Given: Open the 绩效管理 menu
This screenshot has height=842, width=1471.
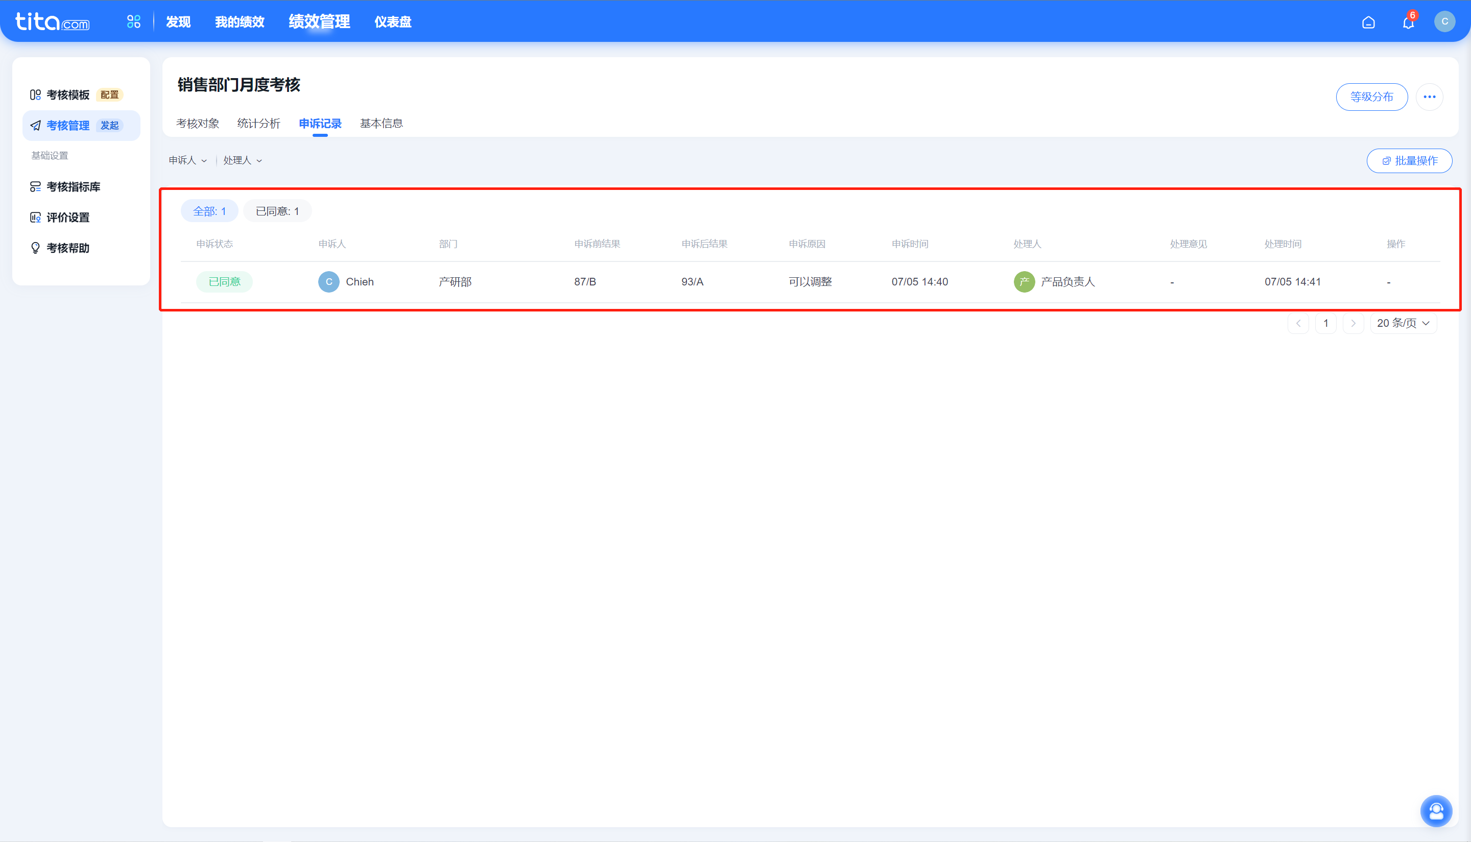Looking at the screenshot, I should click(319, 22).
